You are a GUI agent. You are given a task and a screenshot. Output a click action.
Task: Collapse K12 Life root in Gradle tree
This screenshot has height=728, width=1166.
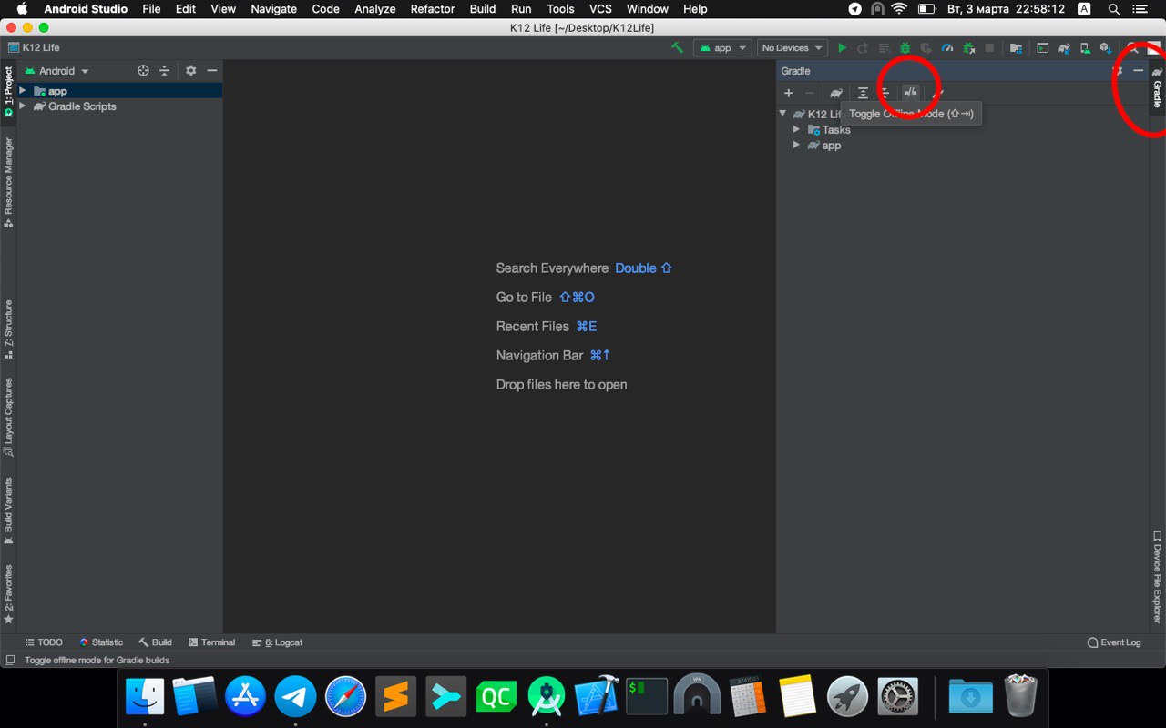coord(782,114)
